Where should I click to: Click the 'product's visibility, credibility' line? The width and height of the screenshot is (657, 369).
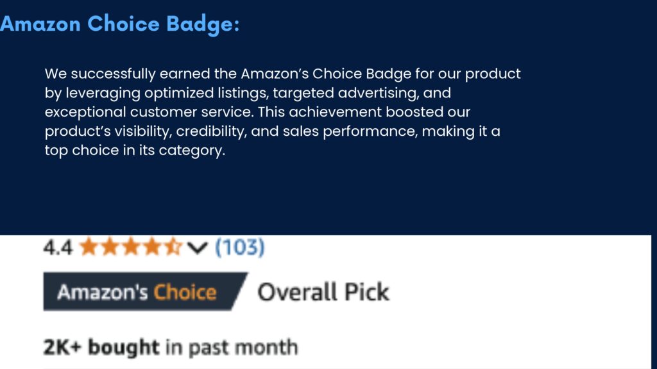point(272,131)
